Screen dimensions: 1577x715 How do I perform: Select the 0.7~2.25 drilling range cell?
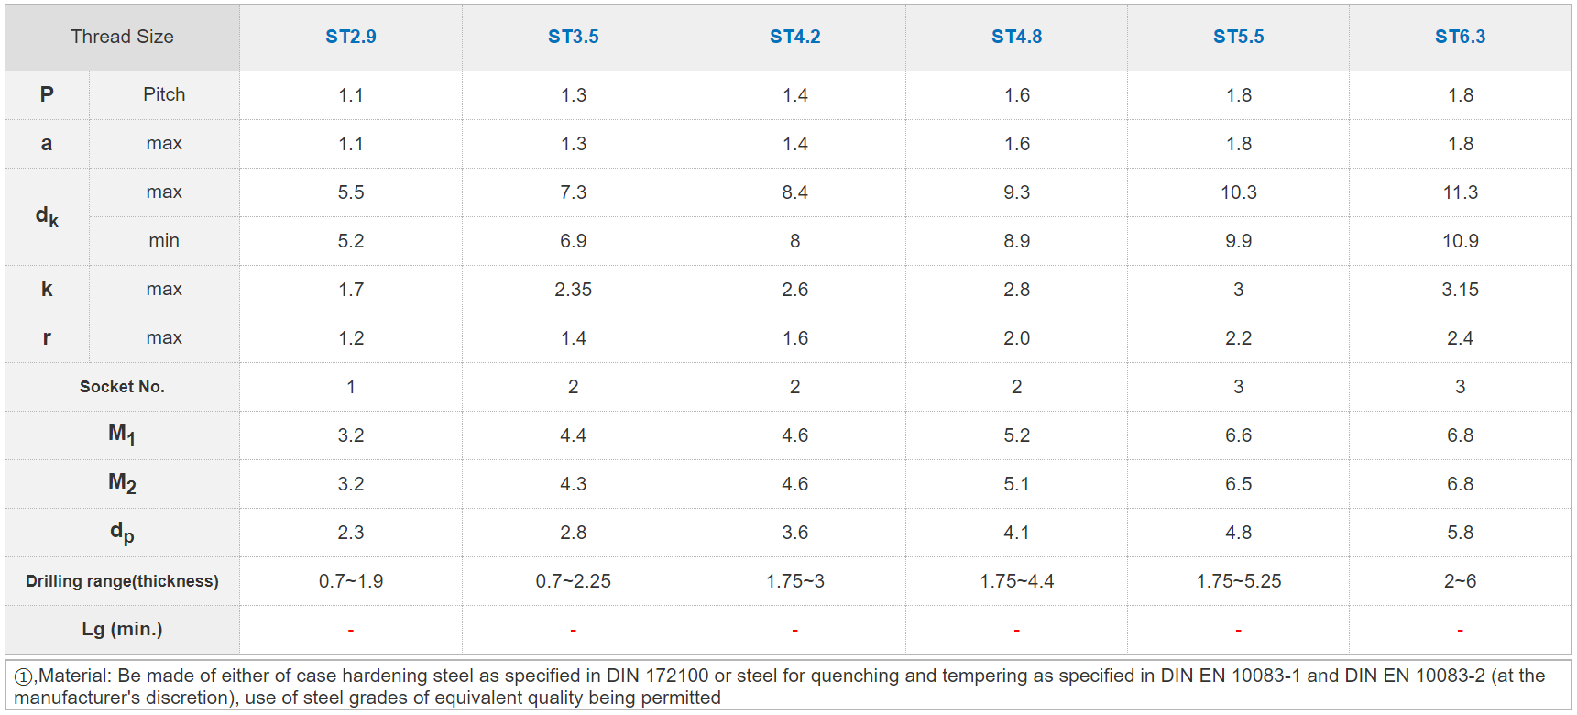[x=574, y=581]
